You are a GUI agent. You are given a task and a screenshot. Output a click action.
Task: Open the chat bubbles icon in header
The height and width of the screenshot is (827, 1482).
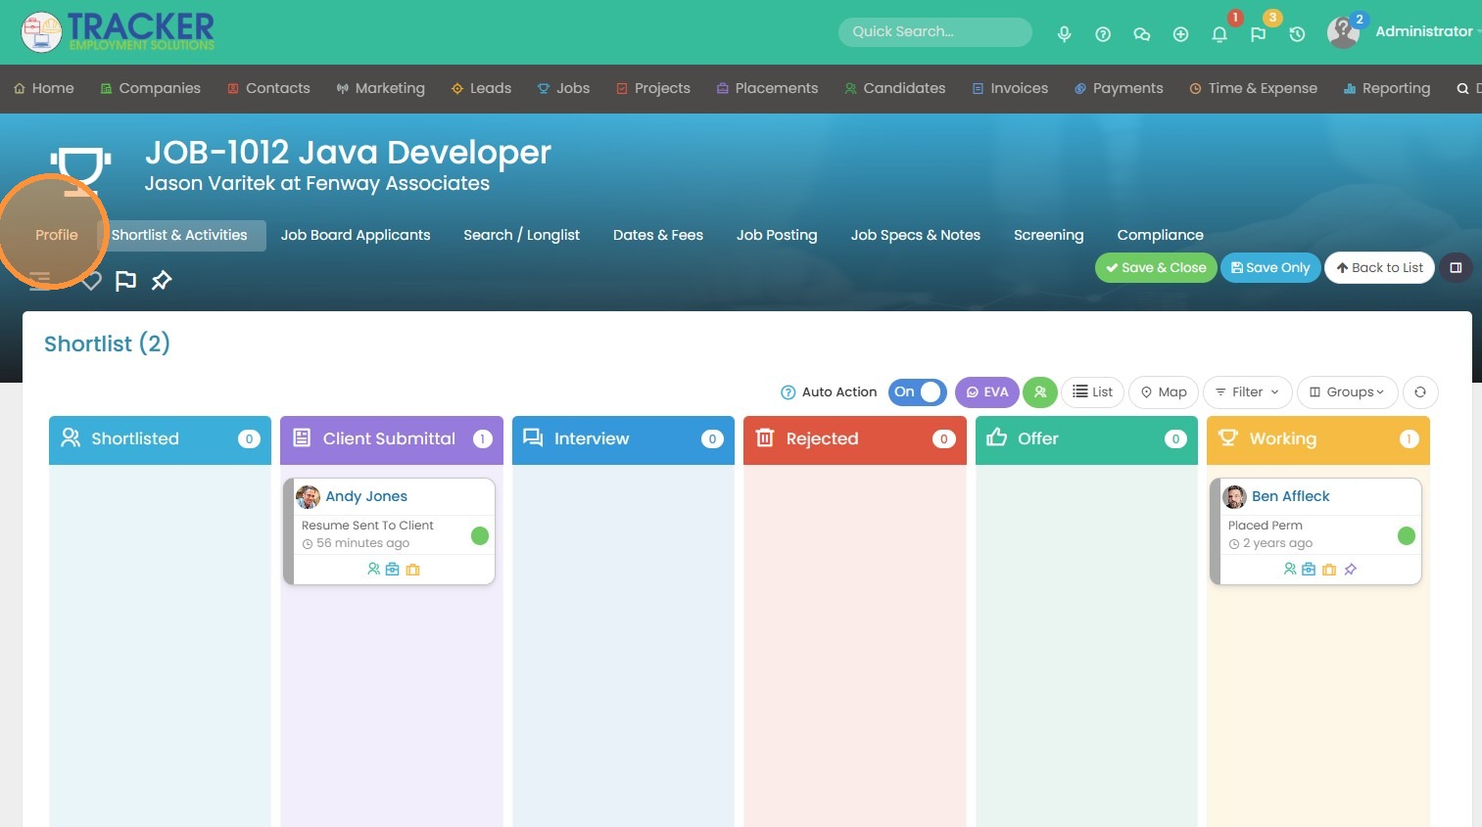click(1141, 34)
